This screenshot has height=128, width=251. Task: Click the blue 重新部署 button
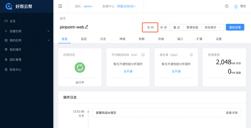[235, 27]
